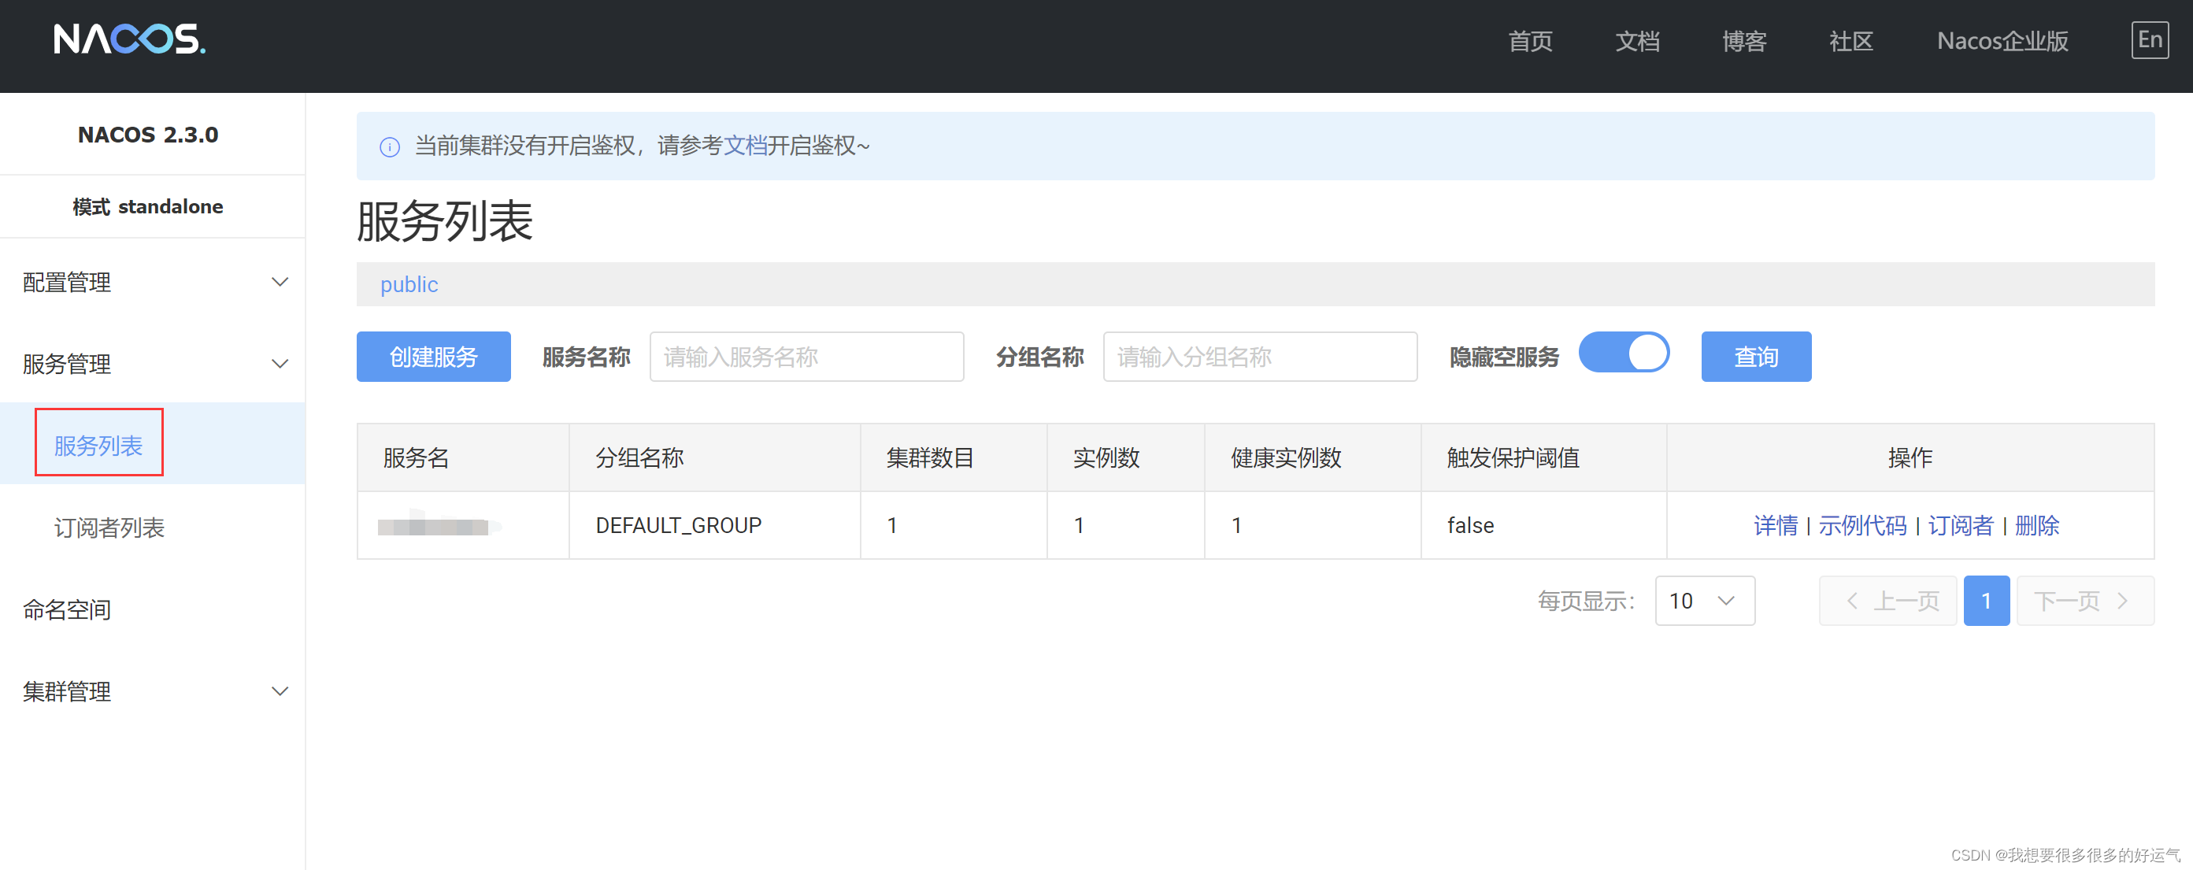This screenshot has width=2193, height=870.
Task: Click the info icon in the alert banner
Action: [x=389, y=146]
